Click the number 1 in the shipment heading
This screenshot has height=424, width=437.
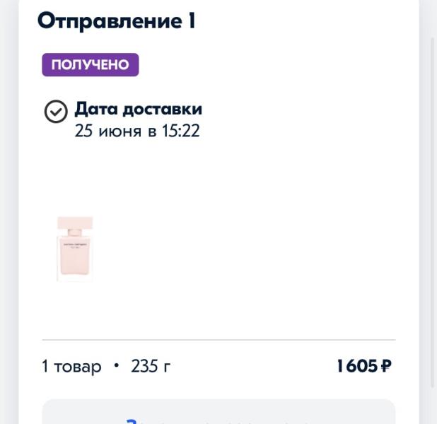tap(191, 21)
